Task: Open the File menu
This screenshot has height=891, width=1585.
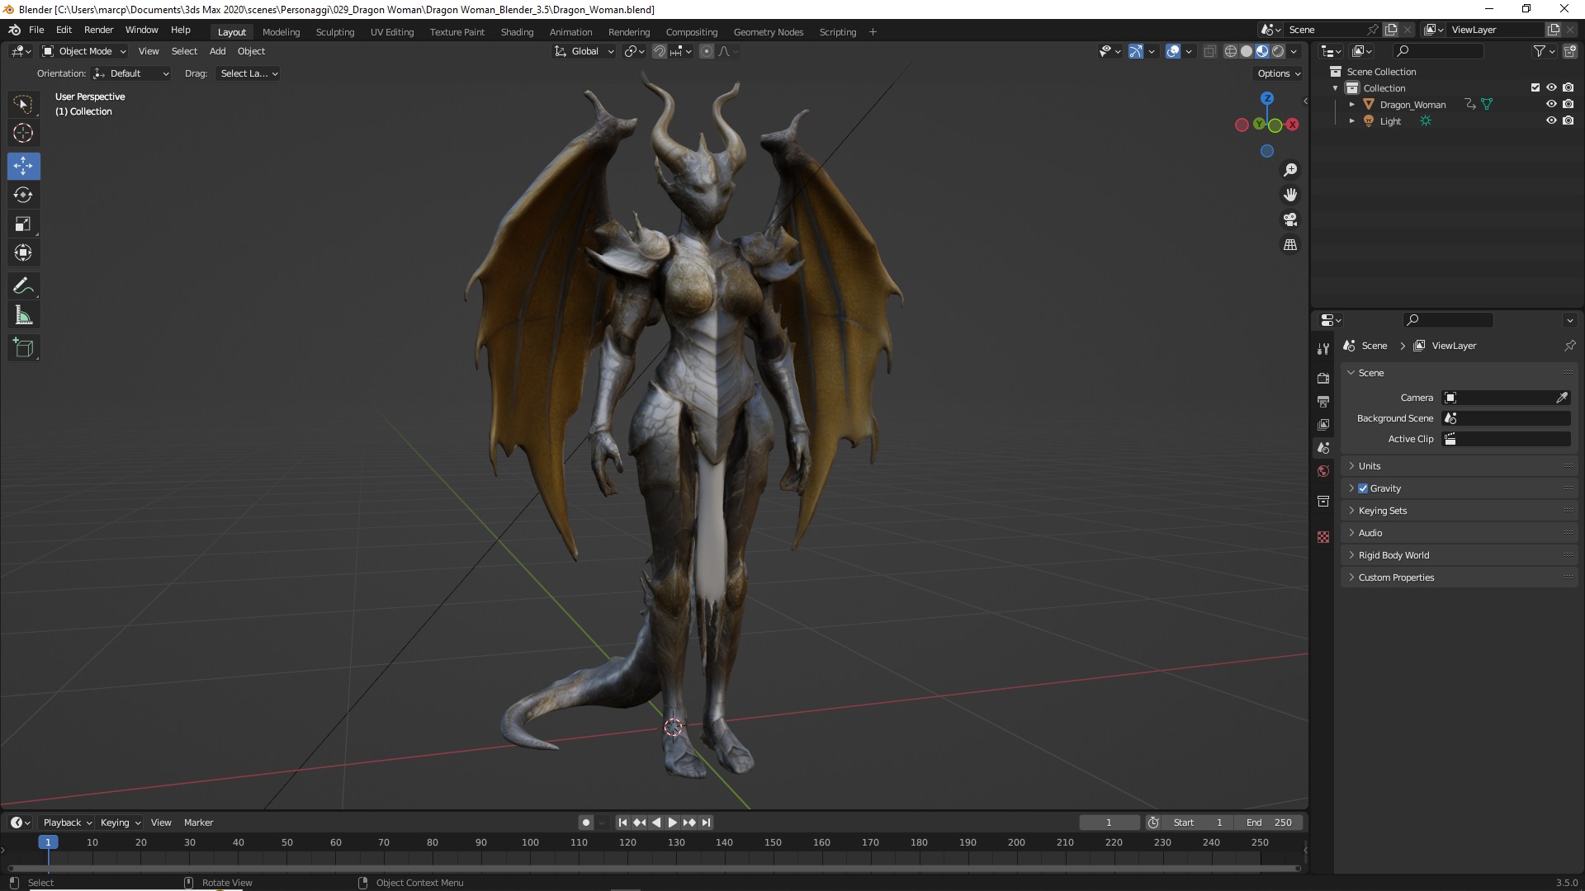Action: [x=36, y=30]
